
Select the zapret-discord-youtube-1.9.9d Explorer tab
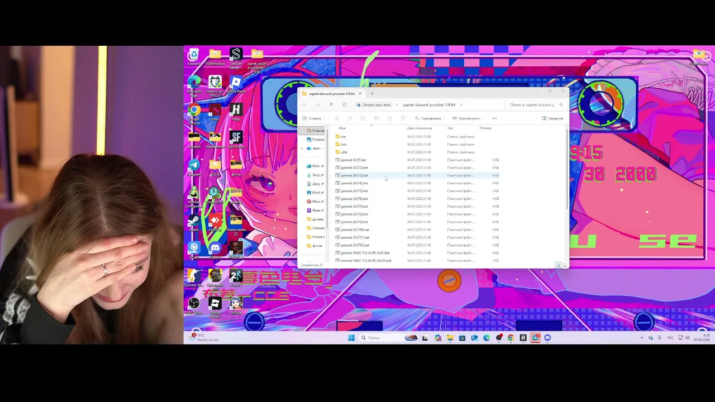click(332, 94)
